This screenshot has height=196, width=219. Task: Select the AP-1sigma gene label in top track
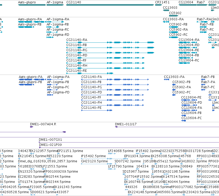(x=55, y=2)
